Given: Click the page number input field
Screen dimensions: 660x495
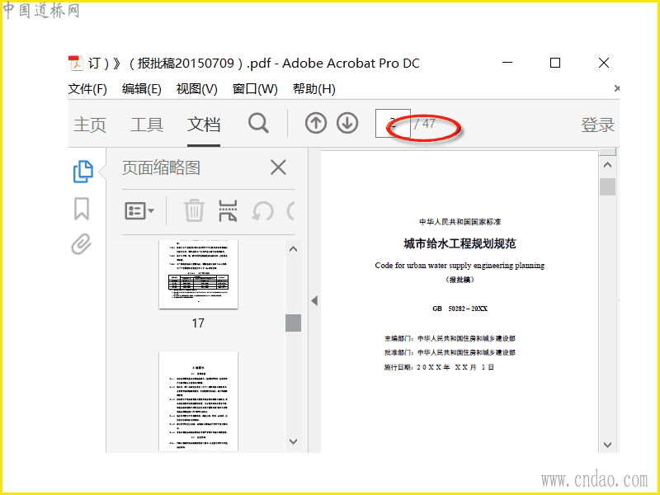Looking at the screenshot, I should coord(393,123).
